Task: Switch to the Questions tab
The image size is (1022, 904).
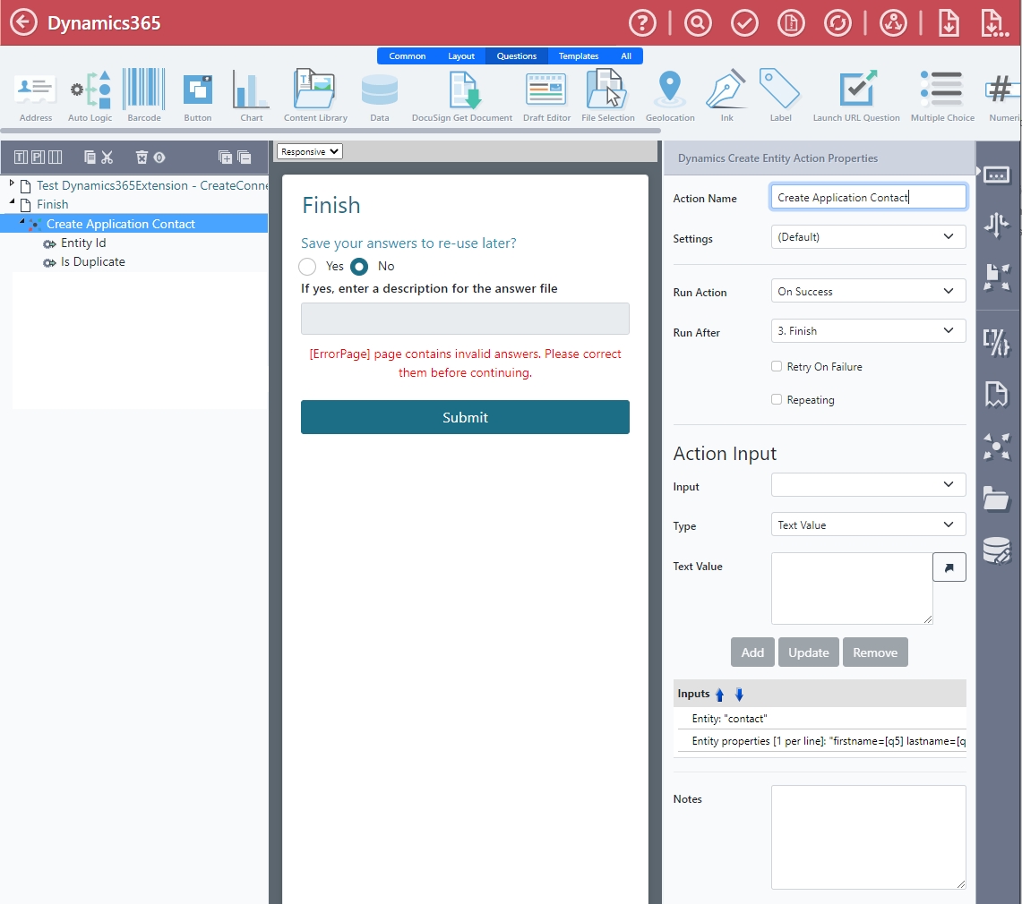Action: (516, 56)
